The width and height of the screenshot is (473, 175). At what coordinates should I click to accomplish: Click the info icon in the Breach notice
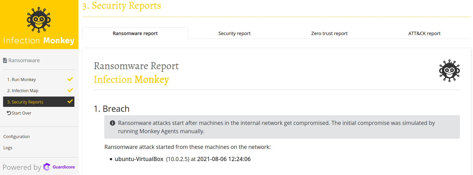point(112,123)
